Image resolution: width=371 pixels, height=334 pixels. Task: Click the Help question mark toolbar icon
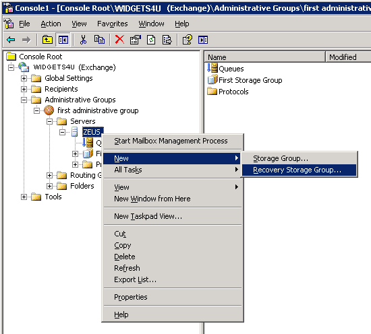click(187, 40)
